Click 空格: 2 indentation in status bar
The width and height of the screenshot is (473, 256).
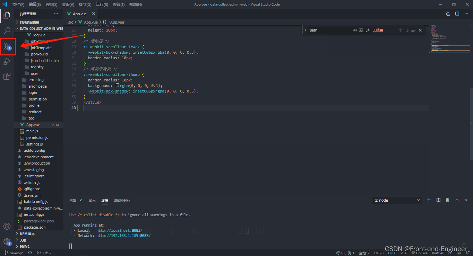point(364,253)
